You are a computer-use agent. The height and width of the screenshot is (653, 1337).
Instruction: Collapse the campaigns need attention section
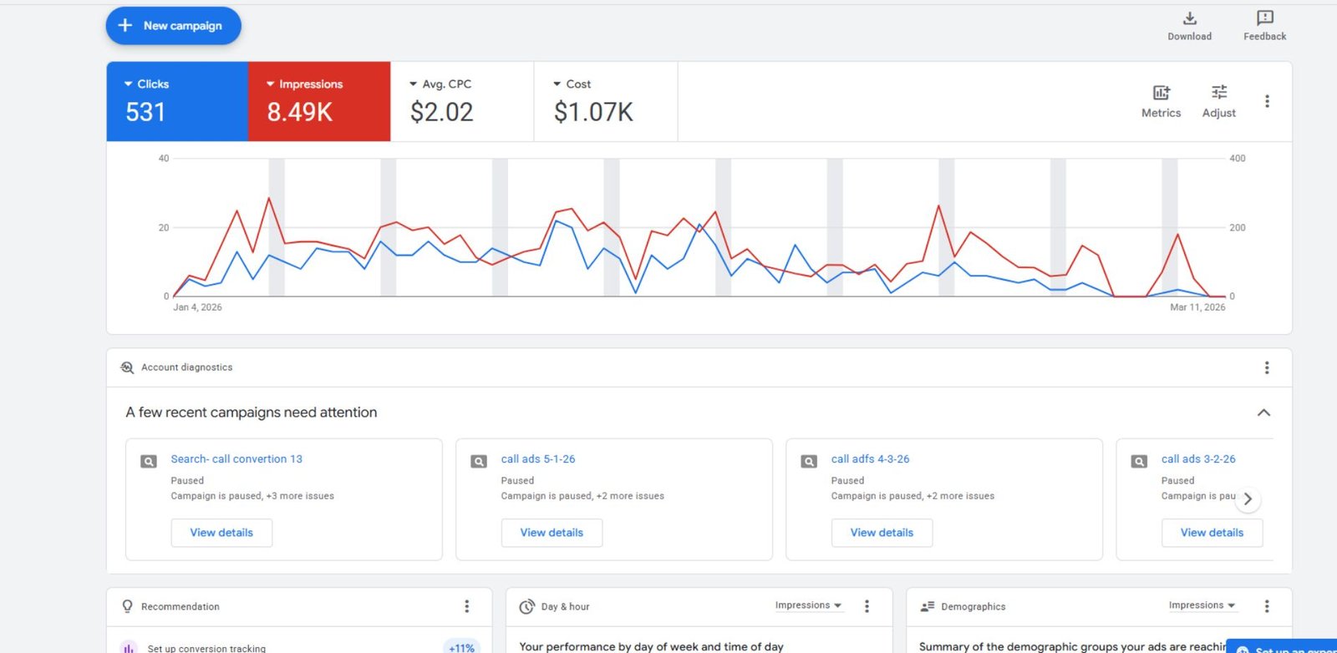point(1263,413)
